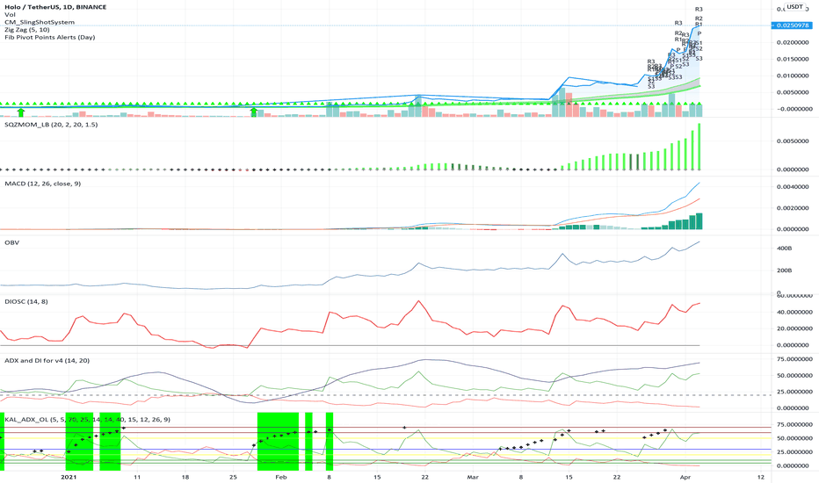Select the Vol indicator label

point(10,15)
